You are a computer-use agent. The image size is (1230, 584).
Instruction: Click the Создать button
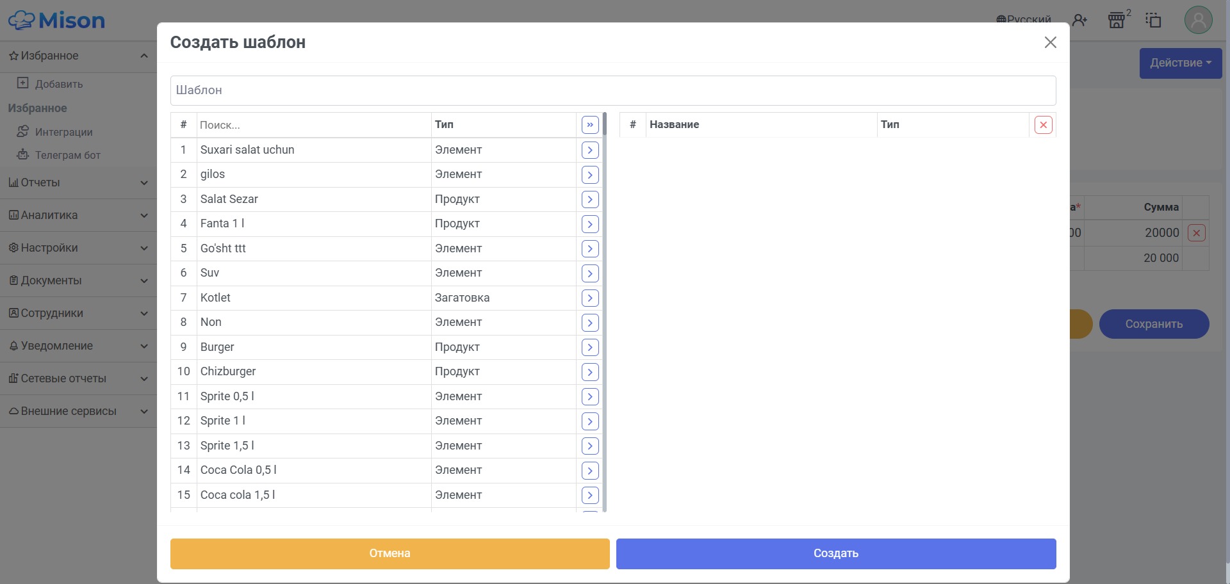tap(836, 553)
